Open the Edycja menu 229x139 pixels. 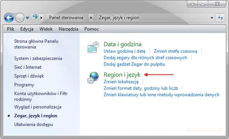(27, 29)
